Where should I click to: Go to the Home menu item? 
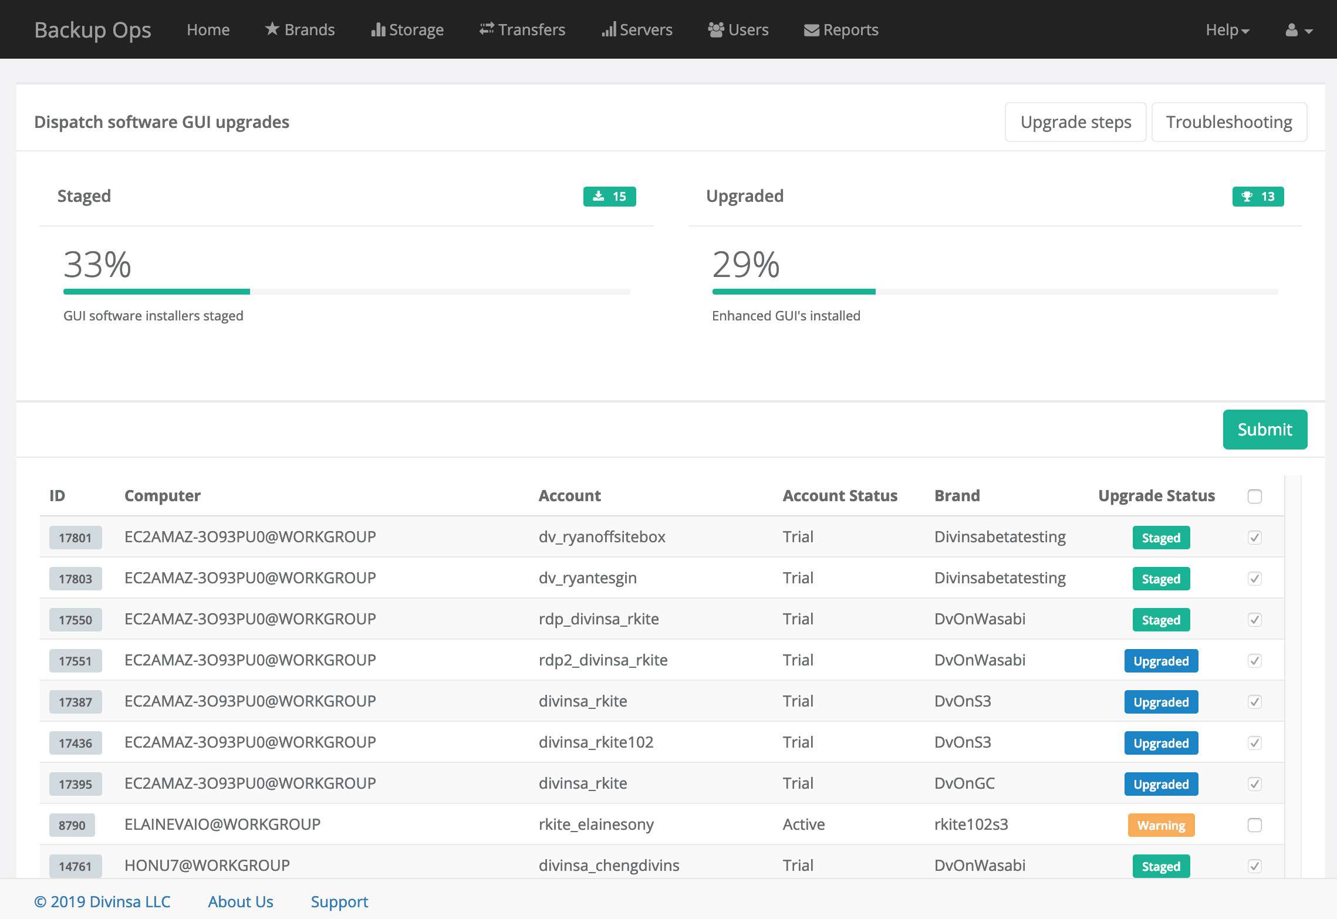coord(208,30)
